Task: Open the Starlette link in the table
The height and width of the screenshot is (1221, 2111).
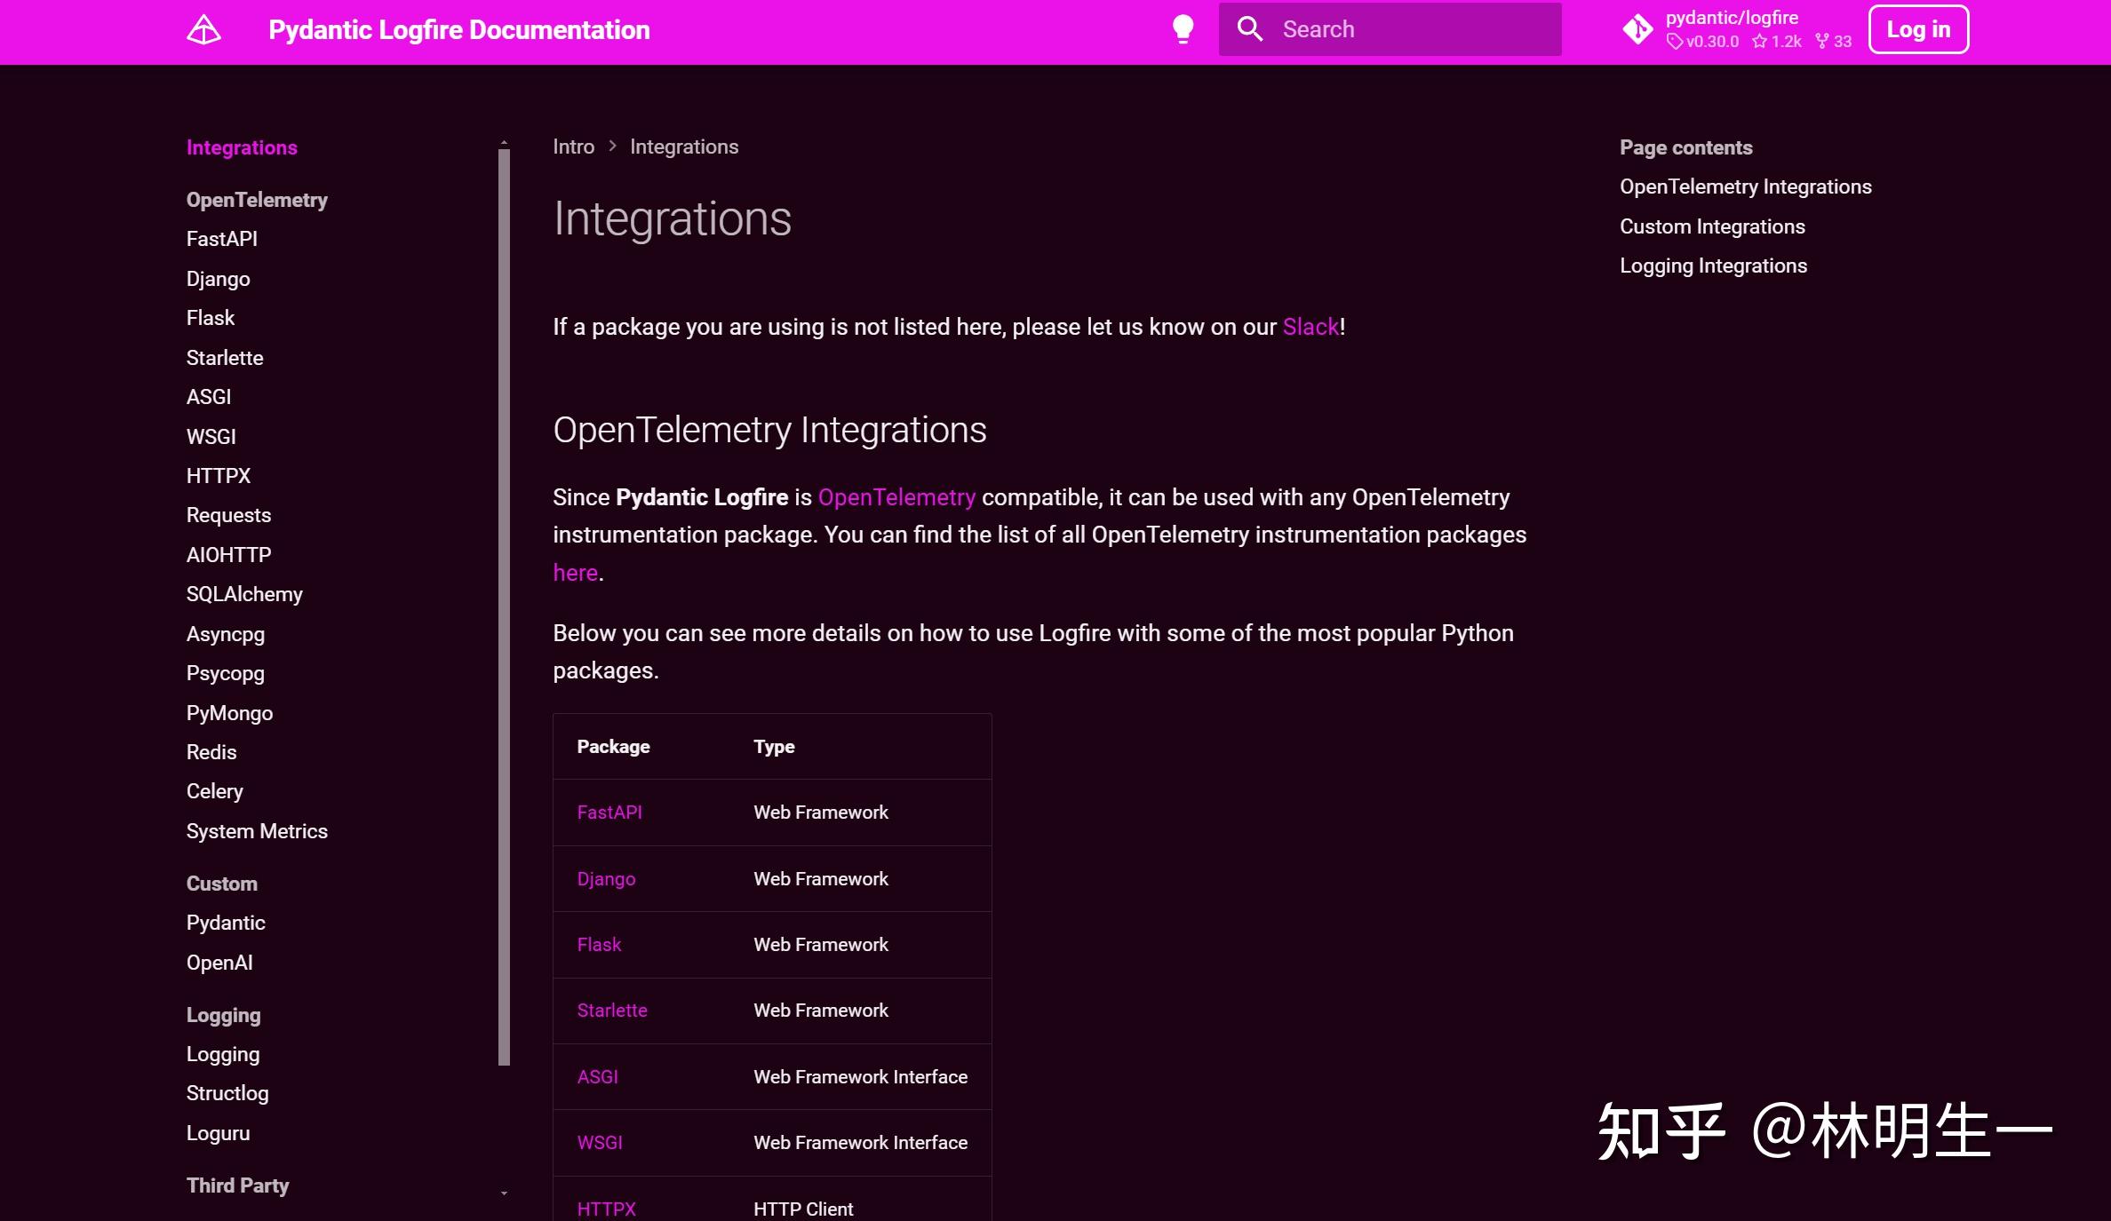Action: click(x=611, y=1011)
